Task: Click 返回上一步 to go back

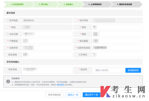Action: 73,95
